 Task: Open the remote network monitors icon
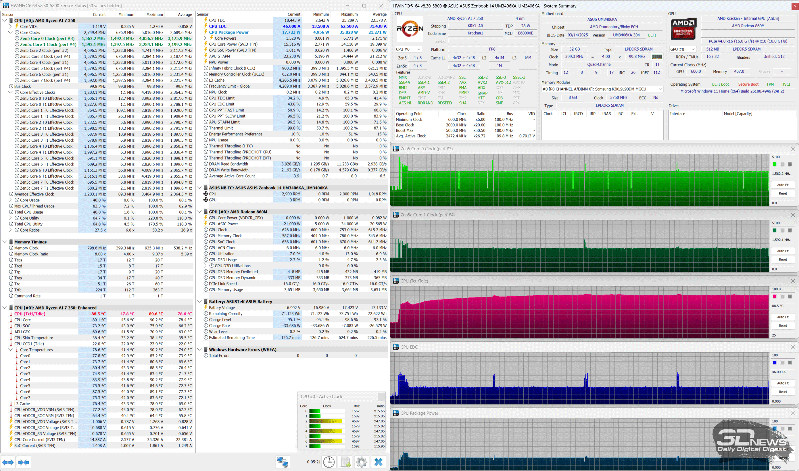coord(283,462)
